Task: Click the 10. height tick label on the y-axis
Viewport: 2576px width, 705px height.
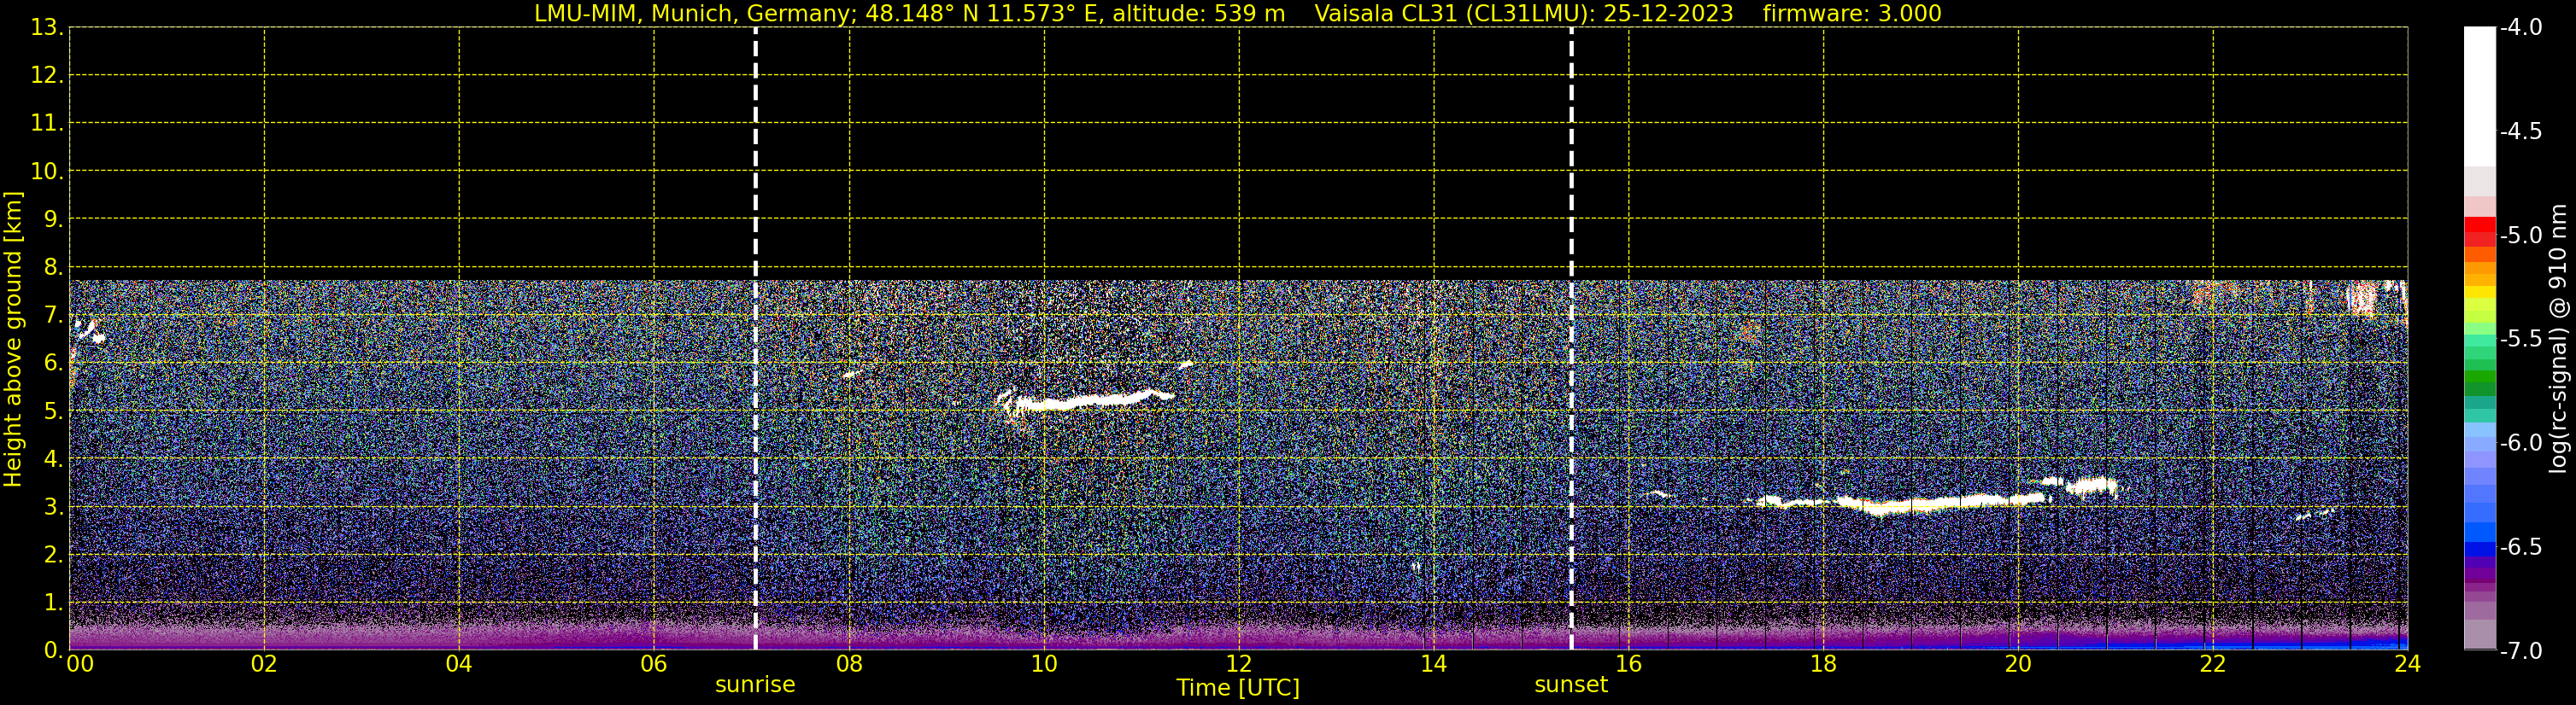Action: (x=46, y=171)
